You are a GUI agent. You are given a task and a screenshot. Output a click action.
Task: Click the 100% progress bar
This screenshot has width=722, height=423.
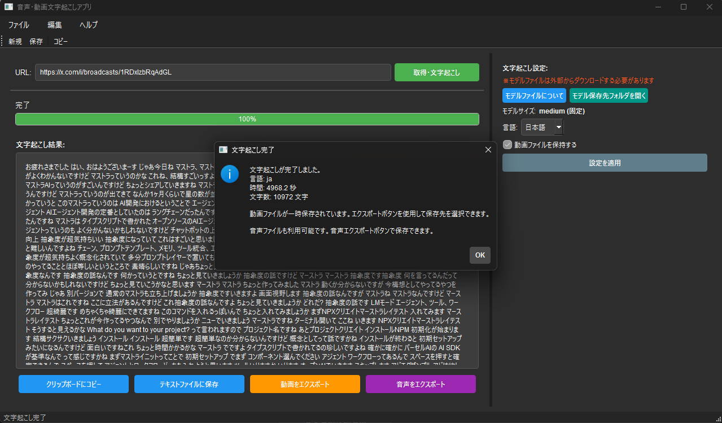(x=247, y=119)
